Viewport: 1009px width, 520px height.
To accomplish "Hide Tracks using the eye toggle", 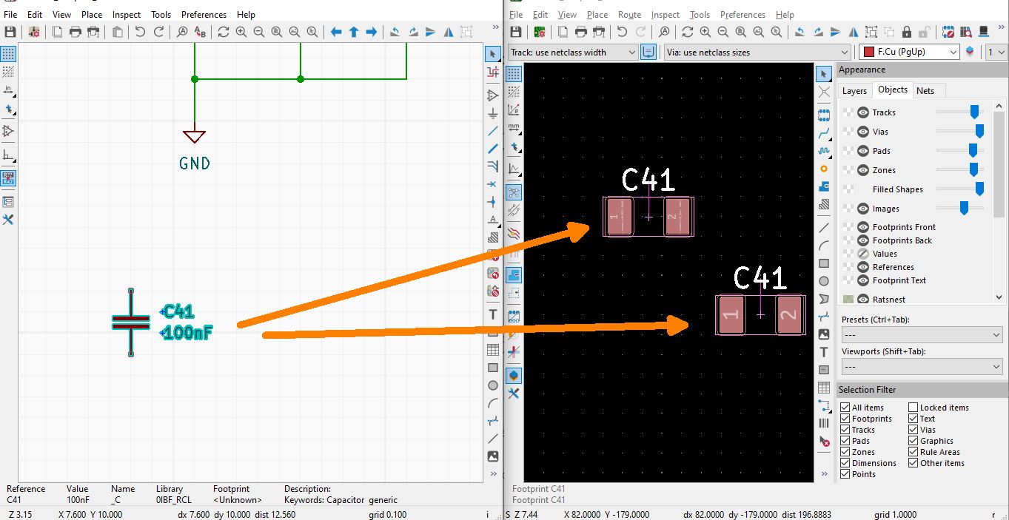I will pos(863,112).
